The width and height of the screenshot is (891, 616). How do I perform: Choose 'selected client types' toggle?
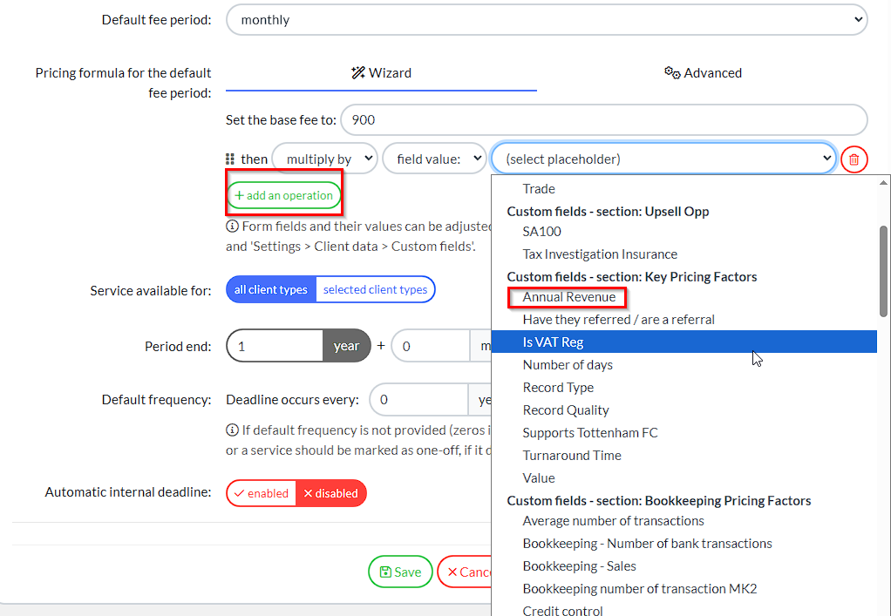(375, 289)
